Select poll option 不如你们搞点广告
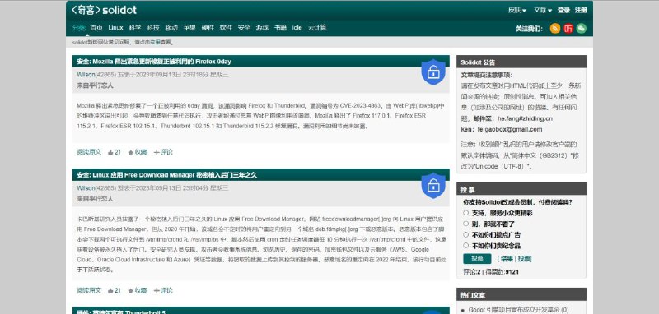This screenshot has width=659, height=314. tap(465, 234)
